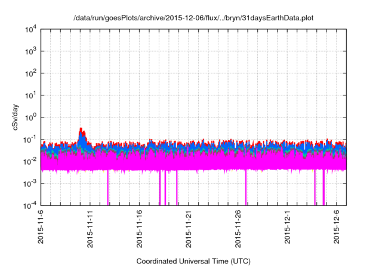Click the plot title file path text
Screen dimensions: 382x267
(193, 18)
